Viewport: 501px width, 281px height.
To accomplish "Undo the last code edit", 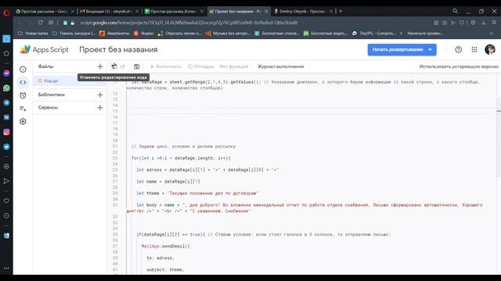I will [x=114, y=66].
